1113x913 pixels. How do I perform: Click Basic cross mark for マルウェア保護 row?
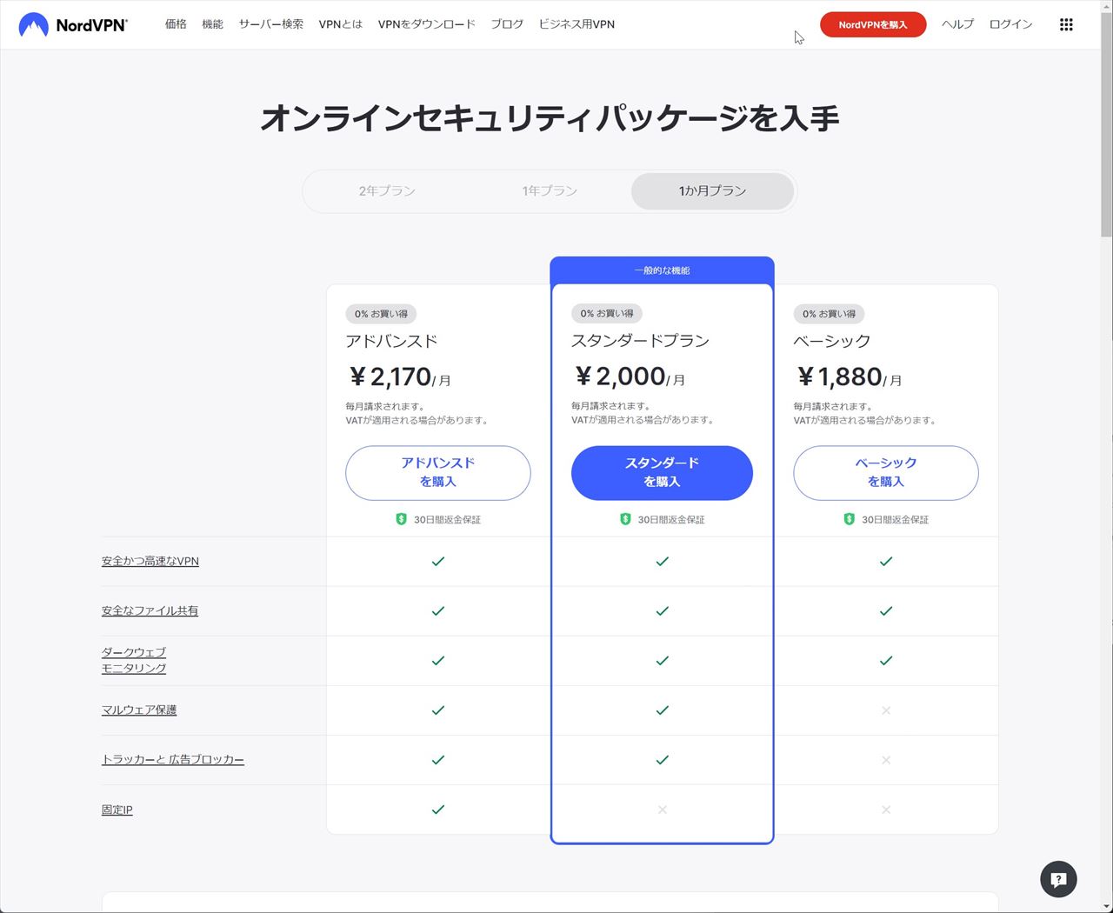[x=886, y=710]
